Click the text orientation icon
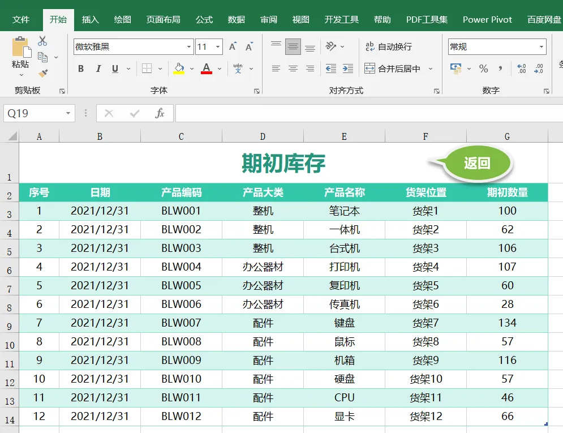Screen dimensions: 563x433 click(x=330, y=46)
